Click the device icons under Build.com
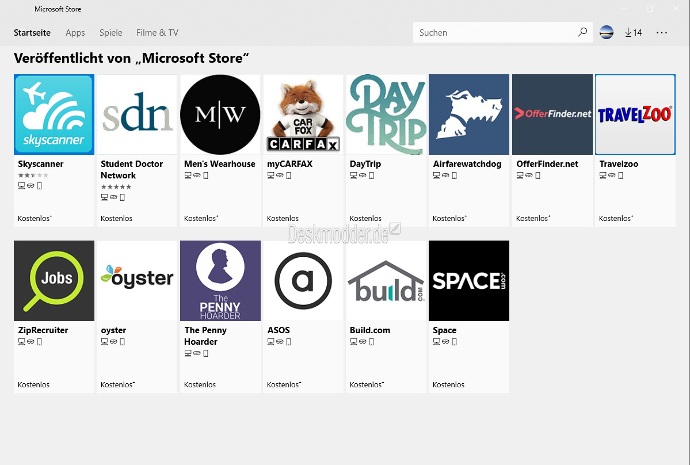Viewport: 690px width, 465px height. click(x=362, y=341)
